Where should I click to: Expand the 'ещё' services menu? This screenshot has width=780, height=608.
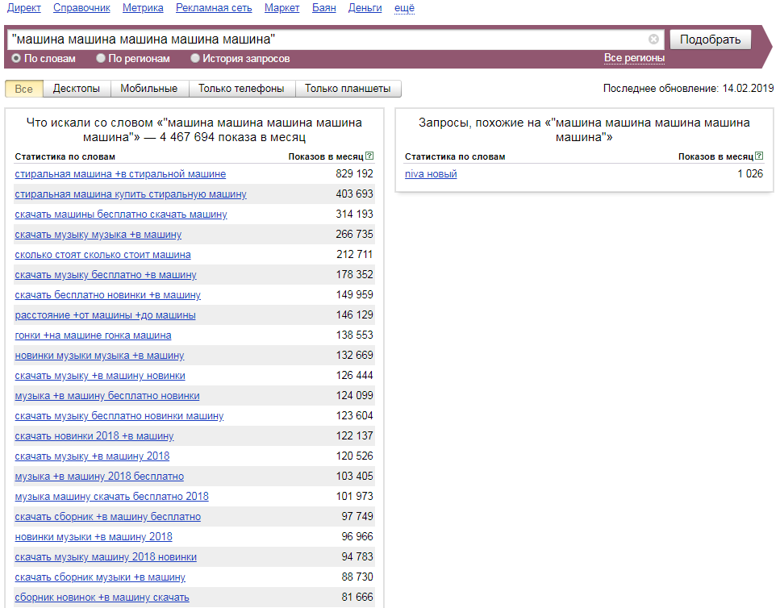[x=404, y=8]
